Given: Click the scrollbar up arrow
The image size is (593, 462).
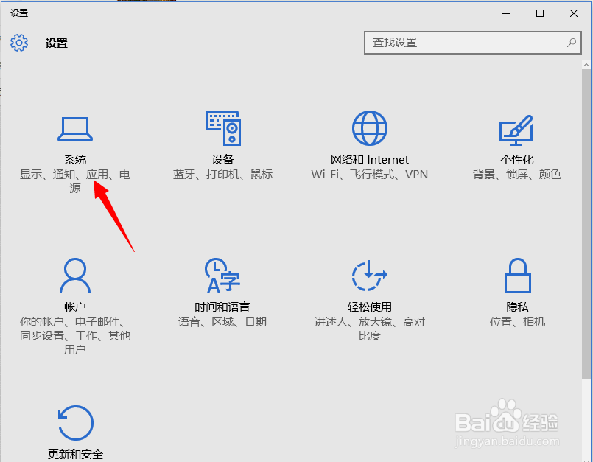Looking at the screenshot, I should click(586, 65).
